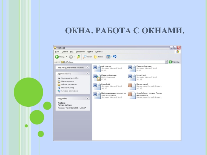The height and width of the screenshot is (155, 207).
Task: Click the Папка с файлами details text
Action: point(64,105)
